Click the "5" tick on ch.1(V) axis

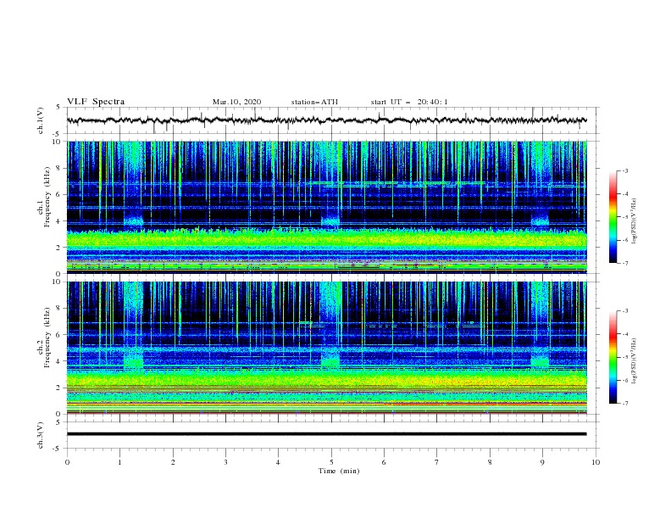(x=58, y=107)
